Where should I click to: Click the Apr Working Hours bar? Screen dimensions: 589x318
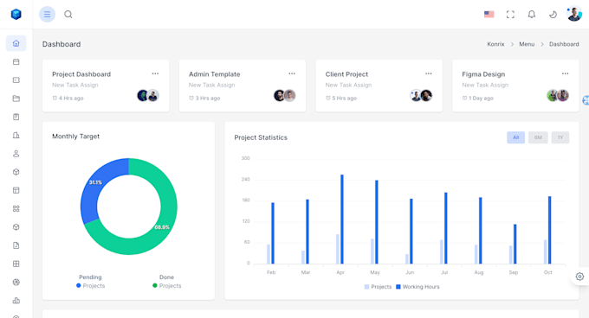pyautogui.click(x=342, y=219)
